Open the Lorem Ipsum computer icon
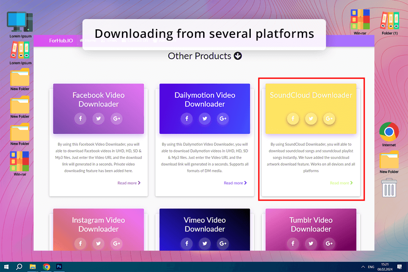Screen dimensions: 408x272 20,25
